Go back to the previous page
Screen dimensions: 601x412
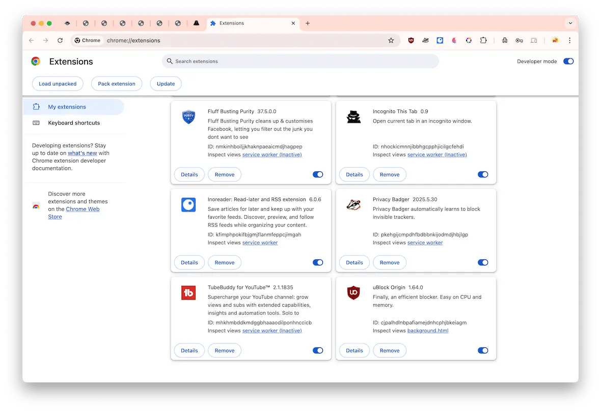click(x=32, y=40)
